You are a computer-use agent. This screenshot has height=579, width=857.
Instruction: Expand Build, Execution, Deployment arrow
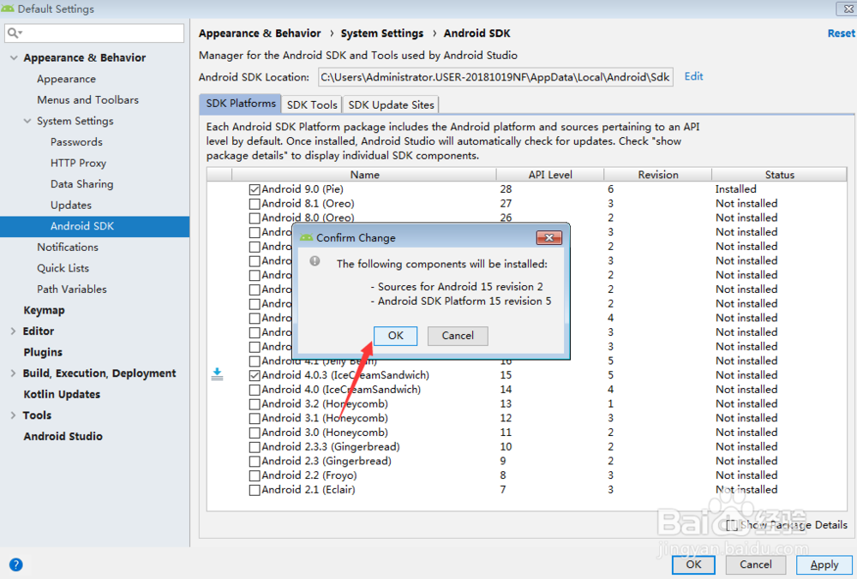13,373
